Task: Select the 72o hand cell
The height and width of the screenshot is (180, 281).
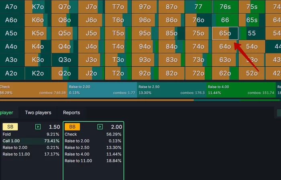Action: (198, 73)
